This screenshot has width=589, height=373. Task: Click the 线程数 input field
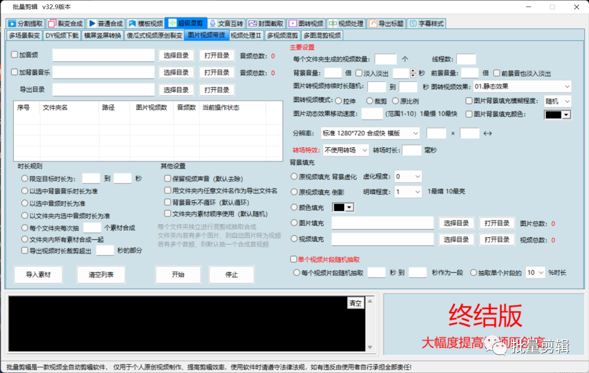pyautogui.click(x=466, y=59)
